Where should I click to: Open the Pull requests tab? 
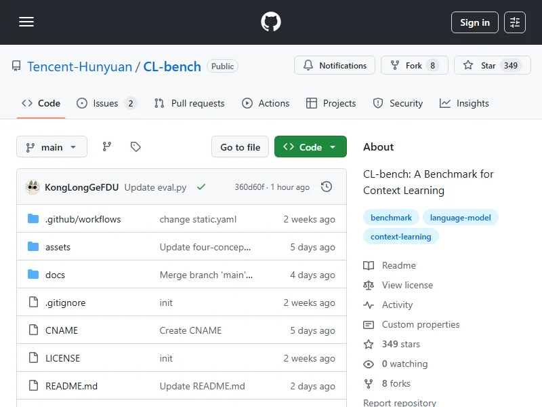(x=190, y=103)
